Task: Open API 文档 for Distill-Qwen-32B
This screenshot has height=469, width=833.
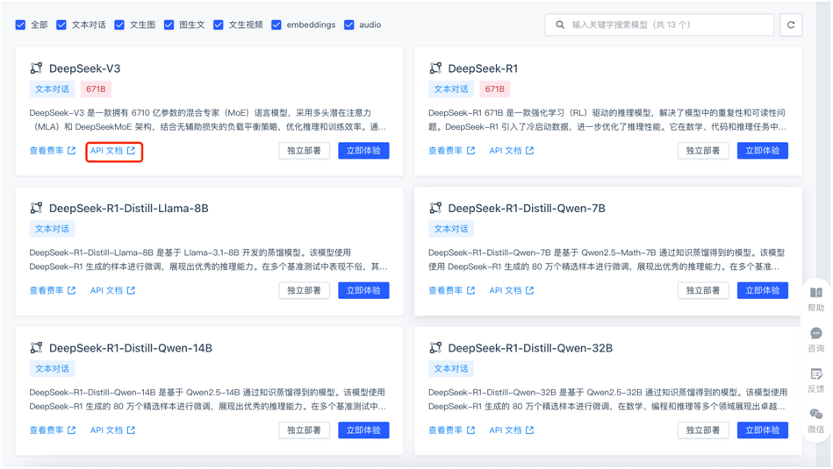Action: click(512, 430)
